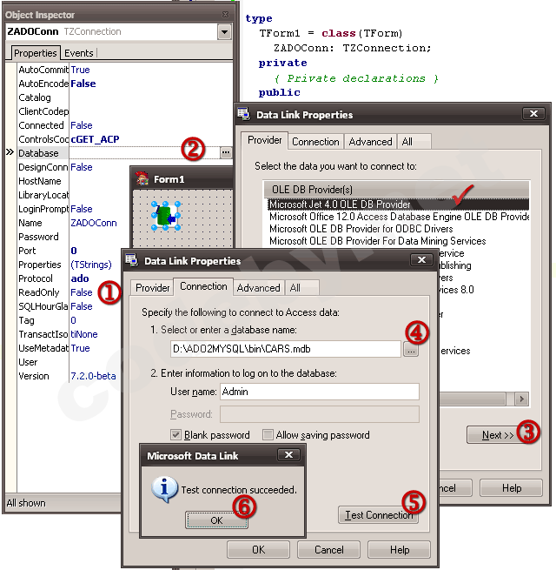This screenshot has height=570, width=556.
Task: Select the AutoEncode property row
Action: [x=125, y=84]
